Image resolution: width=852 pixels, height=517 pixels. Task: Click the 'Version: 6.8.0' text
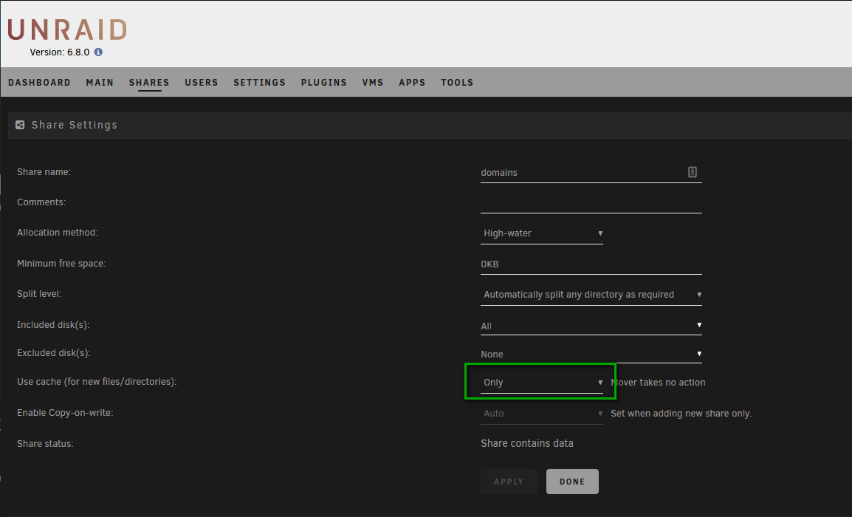pyautogui.click(x=60, y=52)
